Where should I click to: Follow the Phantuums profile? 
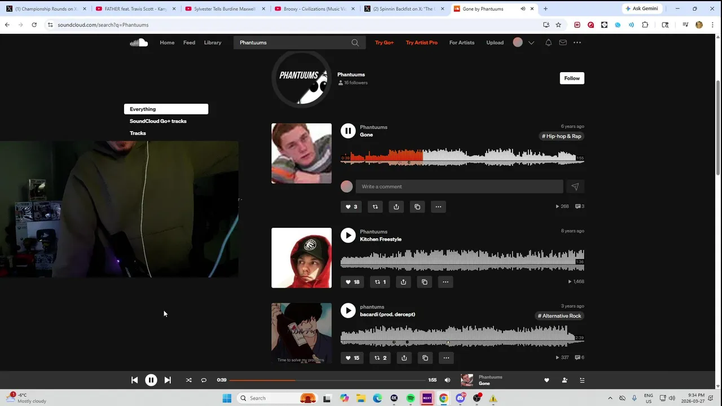click(x=572, y=78)
